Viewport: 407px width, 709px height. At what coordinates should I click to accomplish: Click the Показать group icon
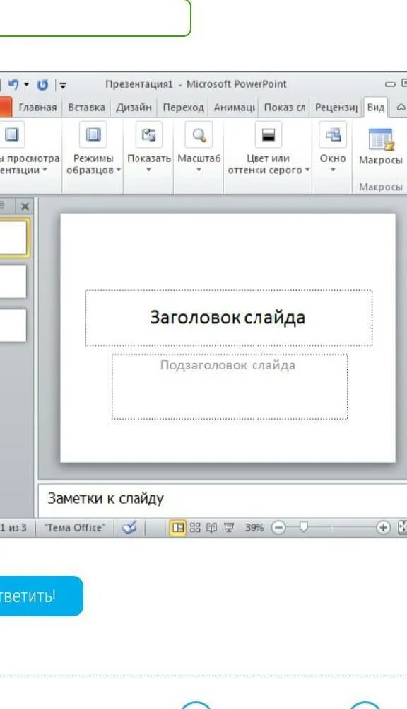click(148, 134)
